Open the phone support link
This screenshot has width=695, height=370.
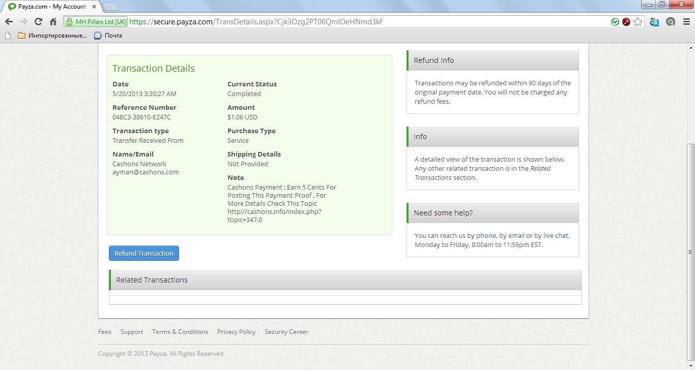point(486,236)
